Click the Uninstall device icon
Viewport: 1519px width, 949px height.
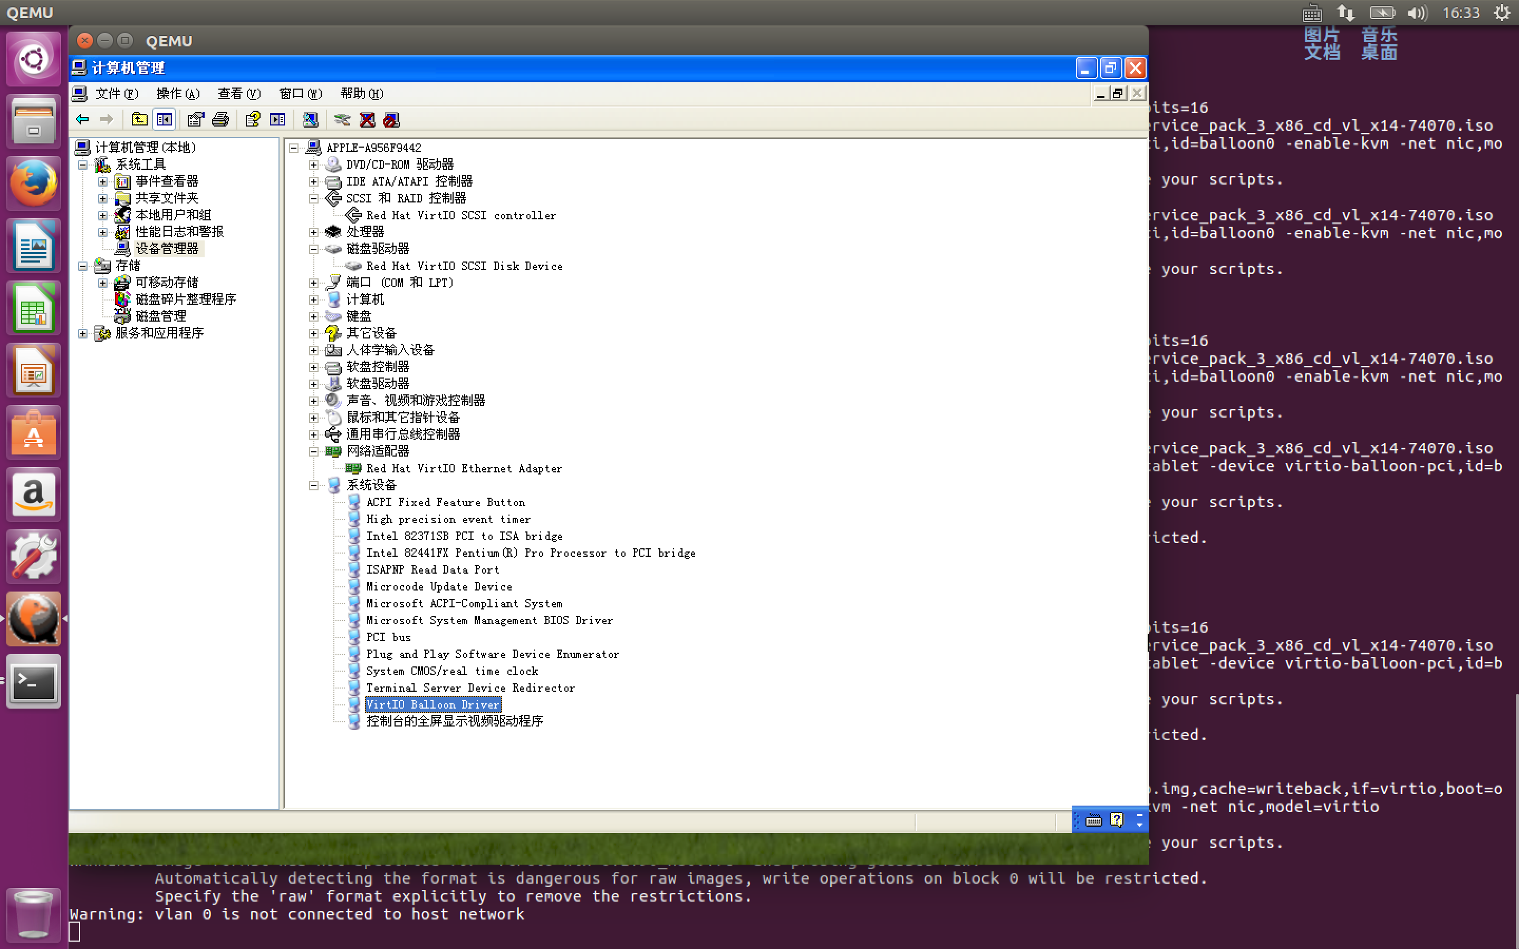point(367,119)
